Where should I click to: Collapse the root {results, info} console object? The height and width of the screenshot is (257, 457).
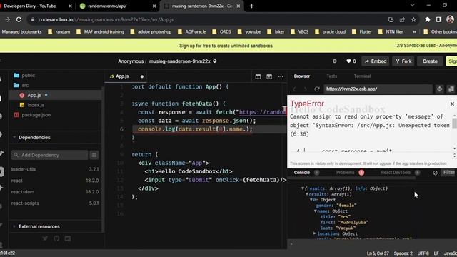coord(303,188)
